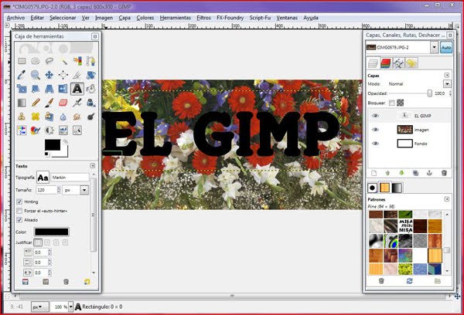Choose the Clone stamp tool
This screenshot has width=464, height=315.
tap(22, 117)
